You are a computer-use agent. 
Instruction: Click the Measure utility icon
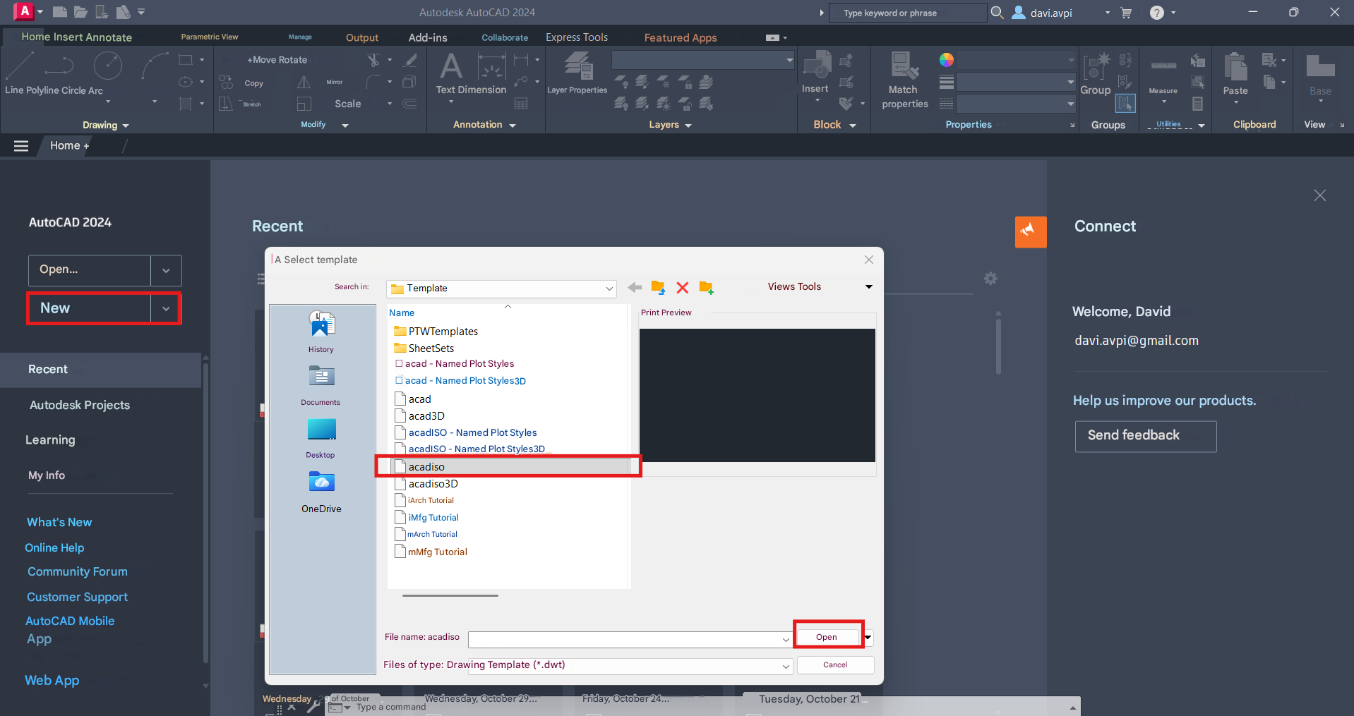[1163, 66]
